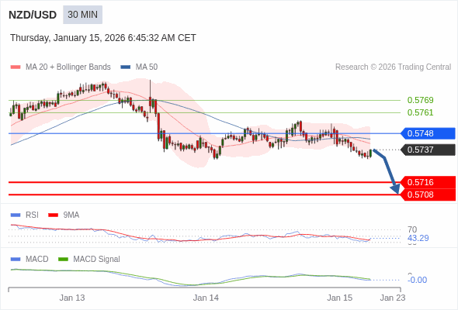The image size is (458, 310).
Task: Click the Jan 23 date axis label
Action: pyautogui.click(x=393, y=298)
